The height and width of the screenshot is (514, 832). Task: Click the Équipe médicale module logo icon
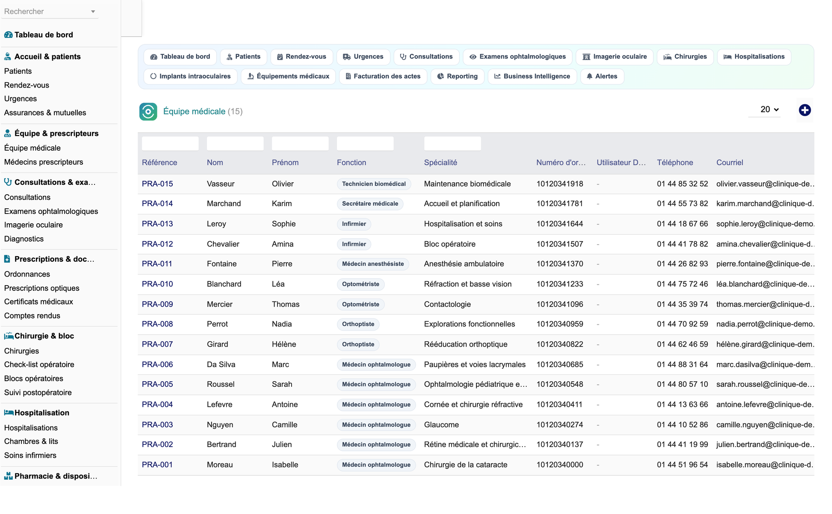click(148, 111)
